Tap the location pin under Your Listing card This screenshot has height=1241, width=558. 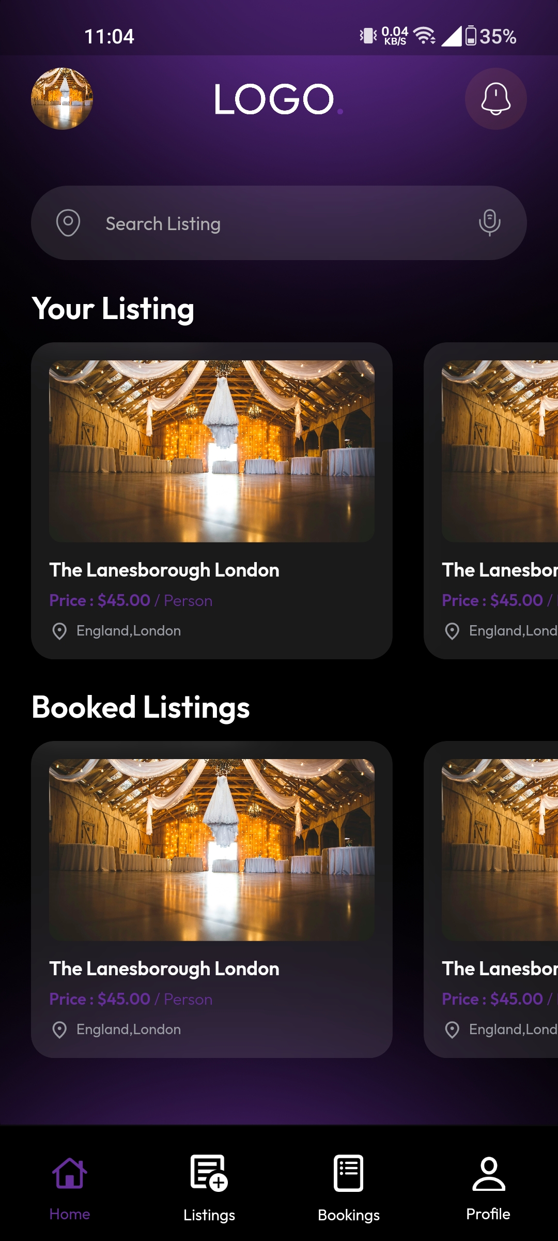59,631
